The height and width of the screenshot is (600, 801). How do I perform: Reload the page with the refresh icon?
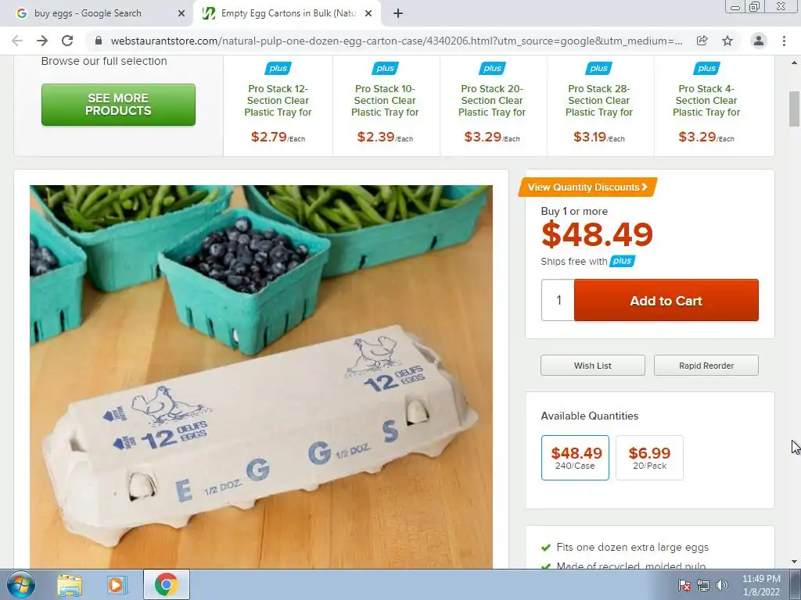pyautogui.click(x=67, y=41)
